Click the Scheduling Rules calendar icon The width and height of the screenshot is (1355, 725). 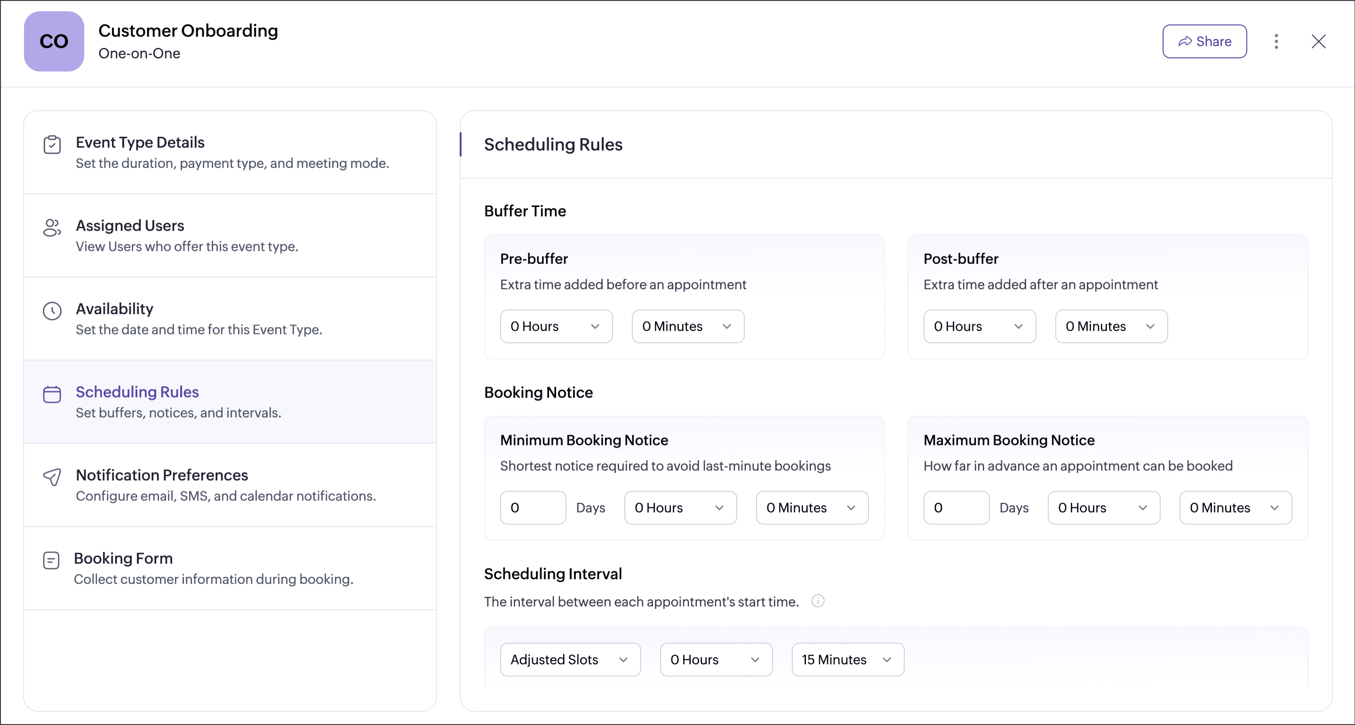click(x=52, y=394)
